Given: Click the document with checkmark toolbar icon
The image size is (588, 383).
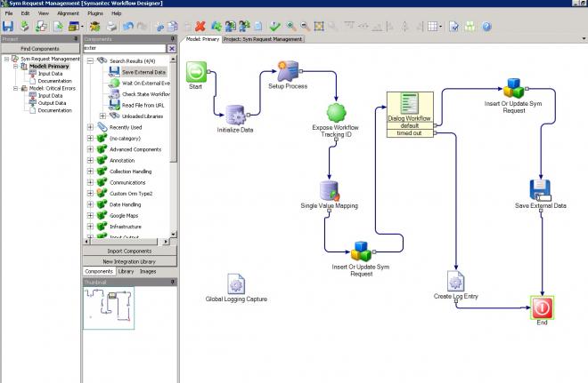Looking at the screenshot, I should pos(454,27).
